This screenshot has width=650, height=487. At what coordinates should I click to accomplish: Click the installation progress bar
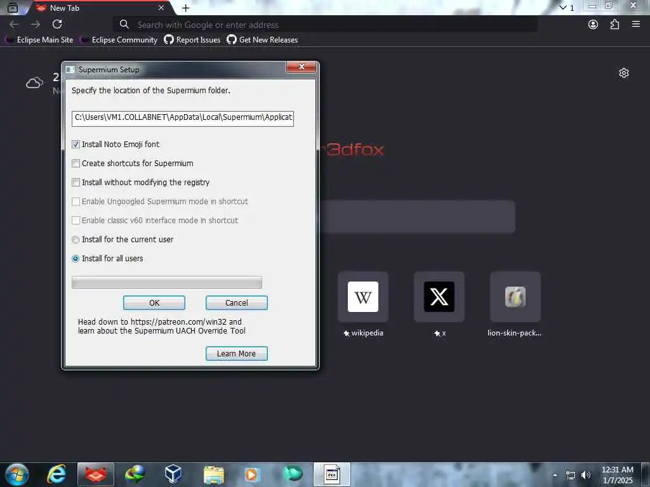(167, 282)
